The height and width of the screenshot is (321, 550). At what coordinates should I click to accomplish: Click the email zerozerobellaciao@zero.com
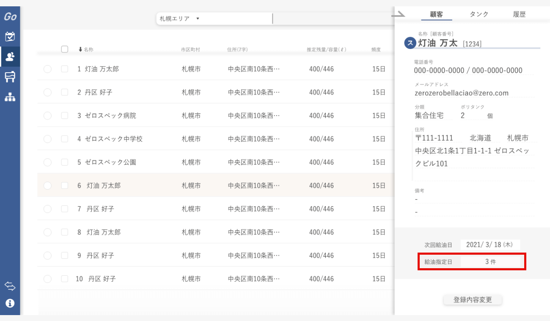(x=462, y=93)
